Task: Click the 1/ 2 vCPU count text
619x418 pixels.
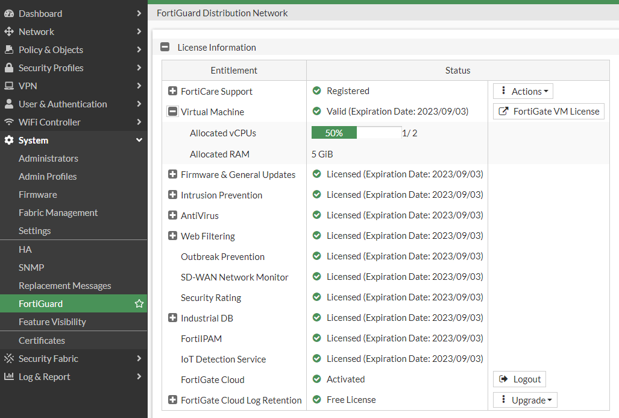Action: click(x=410, y=133)
